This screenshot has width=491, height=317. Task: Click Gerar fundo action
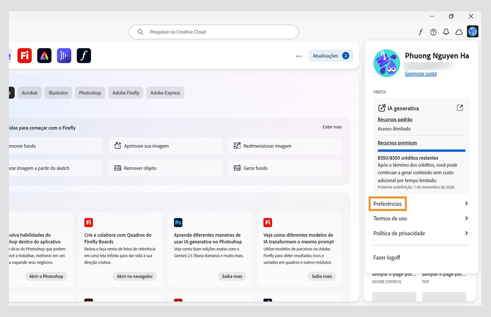coord(285,168)
